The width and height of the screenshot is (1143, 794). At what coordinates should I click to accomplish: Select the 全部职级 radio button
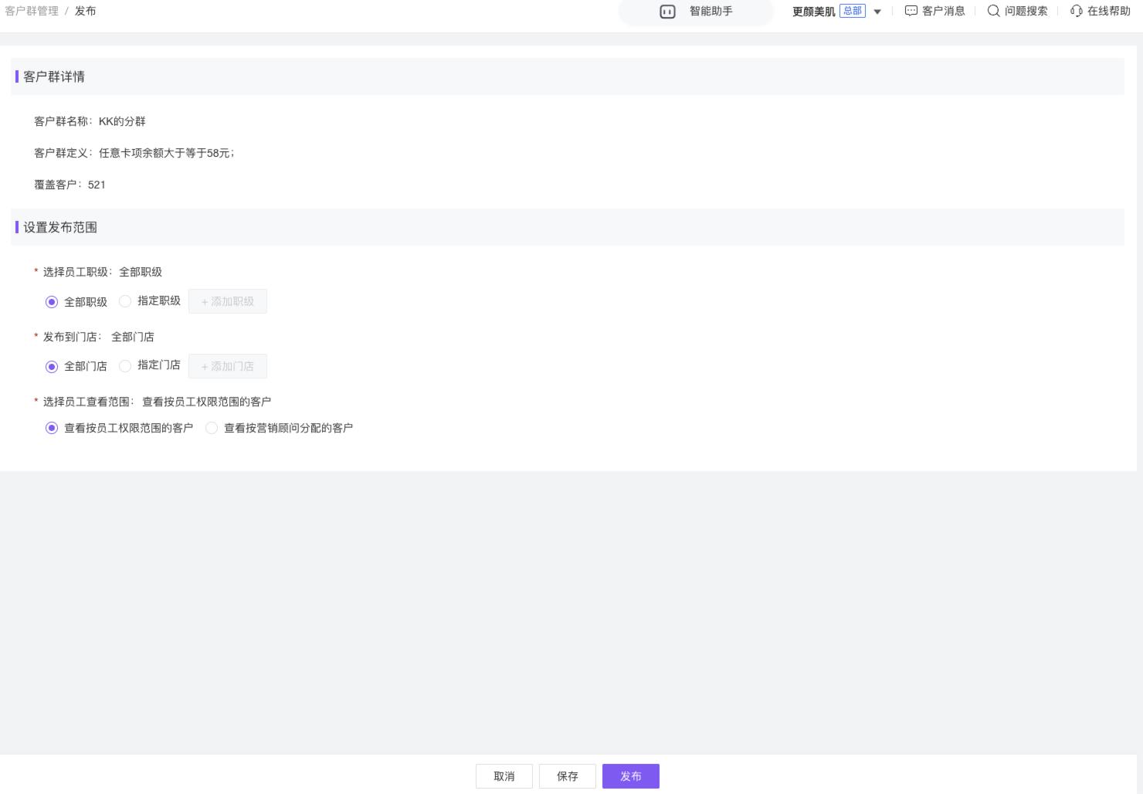(x=52, y=302)
